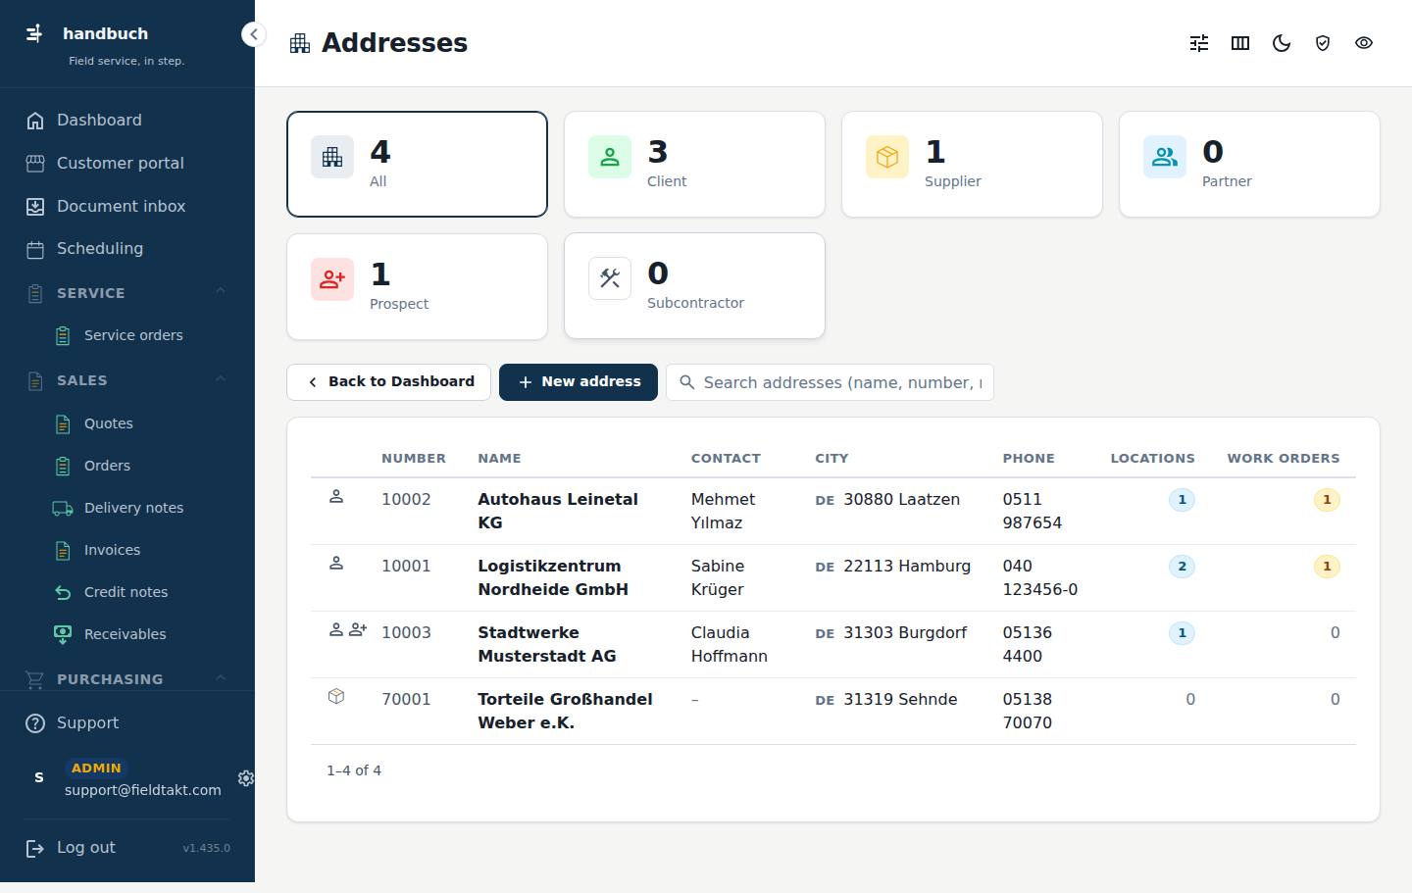This screenshot has height=893, width=1412.
Task: Open Orders in sidebar
Action: (141, 466)
